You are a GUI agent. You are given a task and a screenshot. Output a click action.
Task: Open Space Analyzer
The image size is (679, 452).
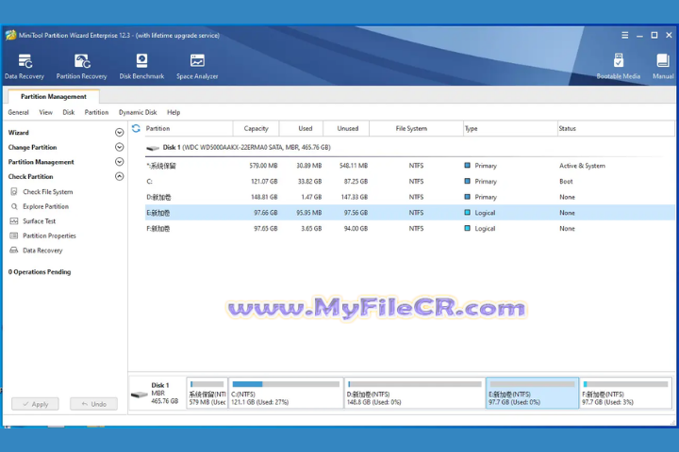pos(197,67)
